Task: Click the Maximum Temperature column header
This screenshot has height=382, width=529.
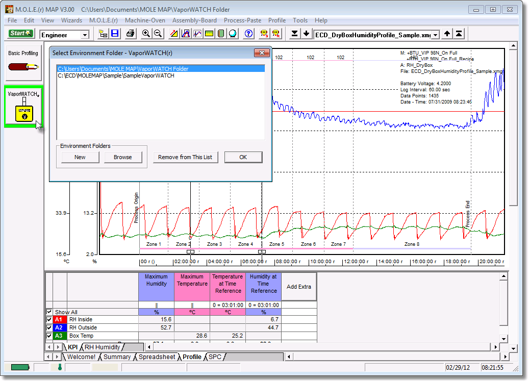Action: pyautogui.click(x=192, y=287)
